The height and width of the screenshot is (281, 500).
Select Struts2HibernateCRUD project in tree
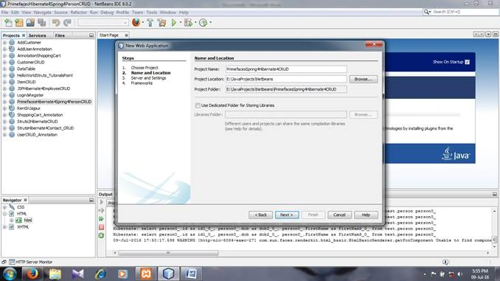38,122
